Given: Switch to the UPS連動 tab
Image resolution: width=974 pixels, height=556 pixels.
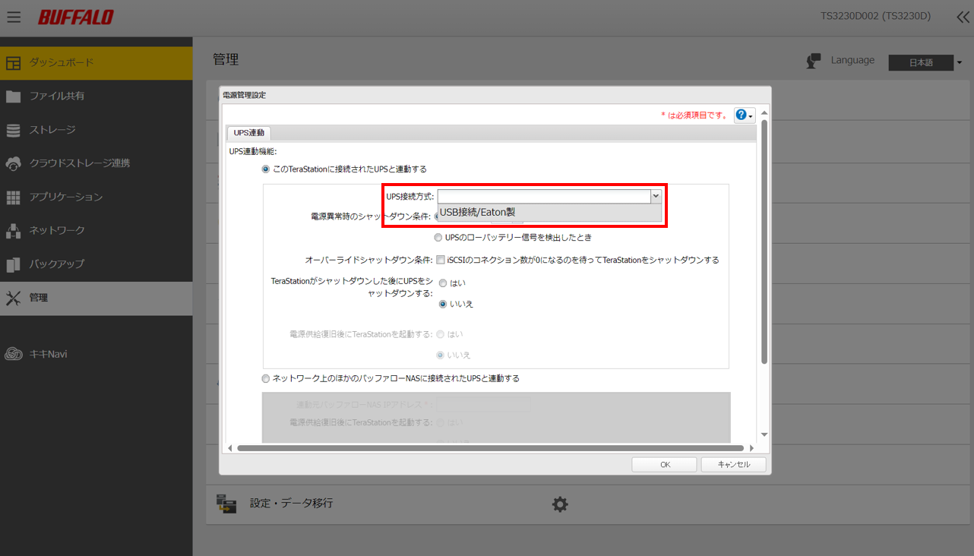Looking at the screenshot, I should 248,131.
